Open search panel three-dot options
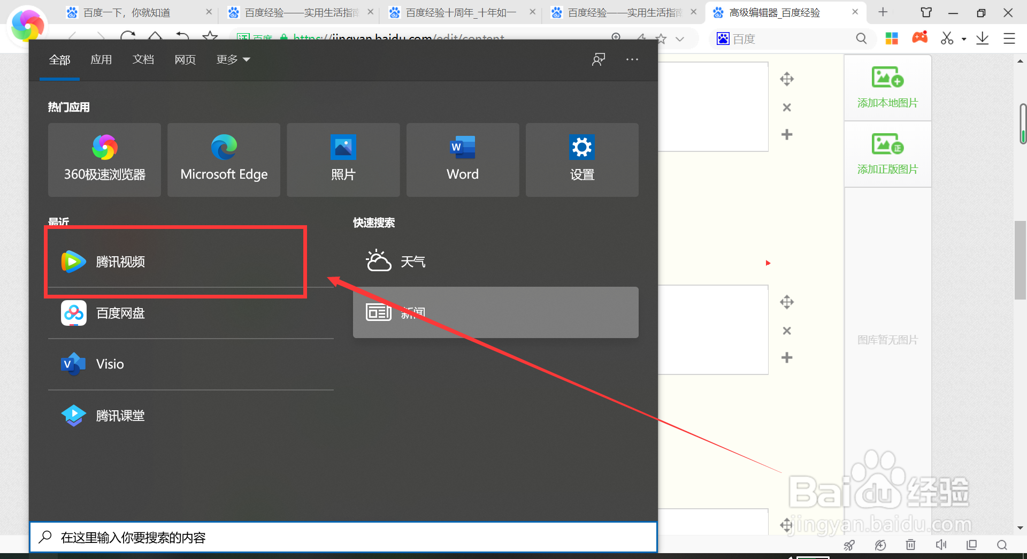 coord(632,59)
